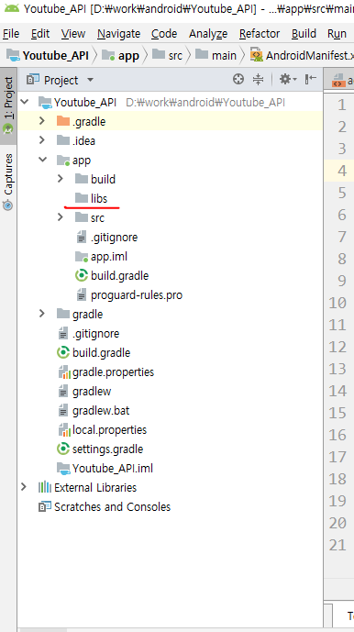Click line number 4 in editor gutter
The image size is (354, 632).
pyautogui.click(x=342, y=171)
